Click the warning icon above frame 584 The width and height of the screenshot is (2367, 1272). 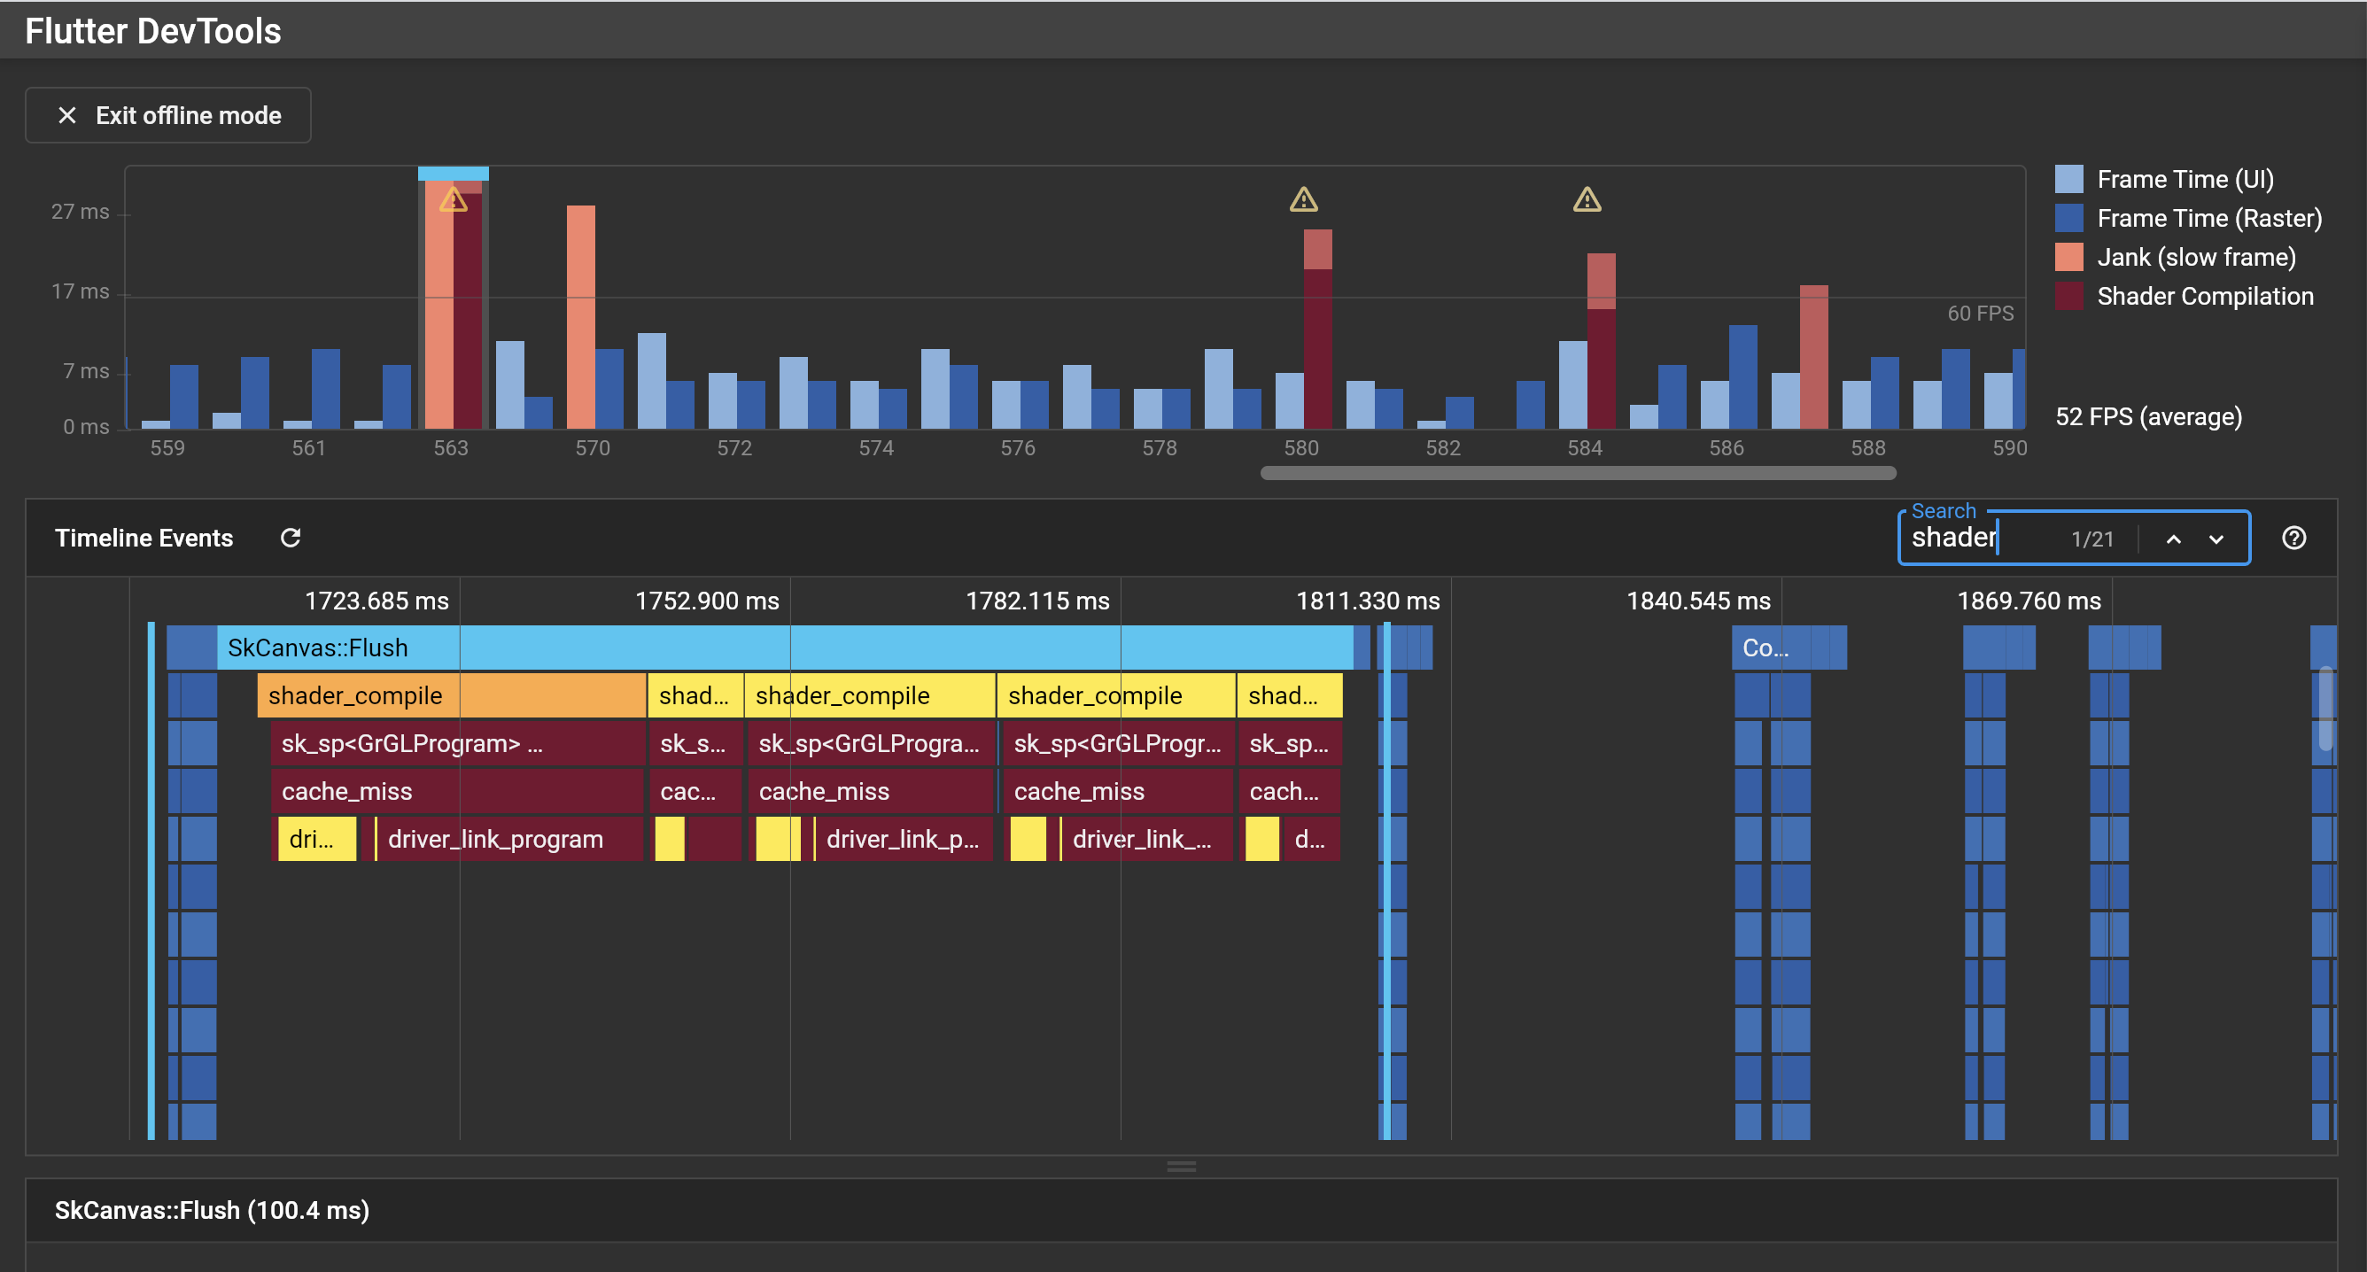pyautogui.click(x=1587, y=199)
